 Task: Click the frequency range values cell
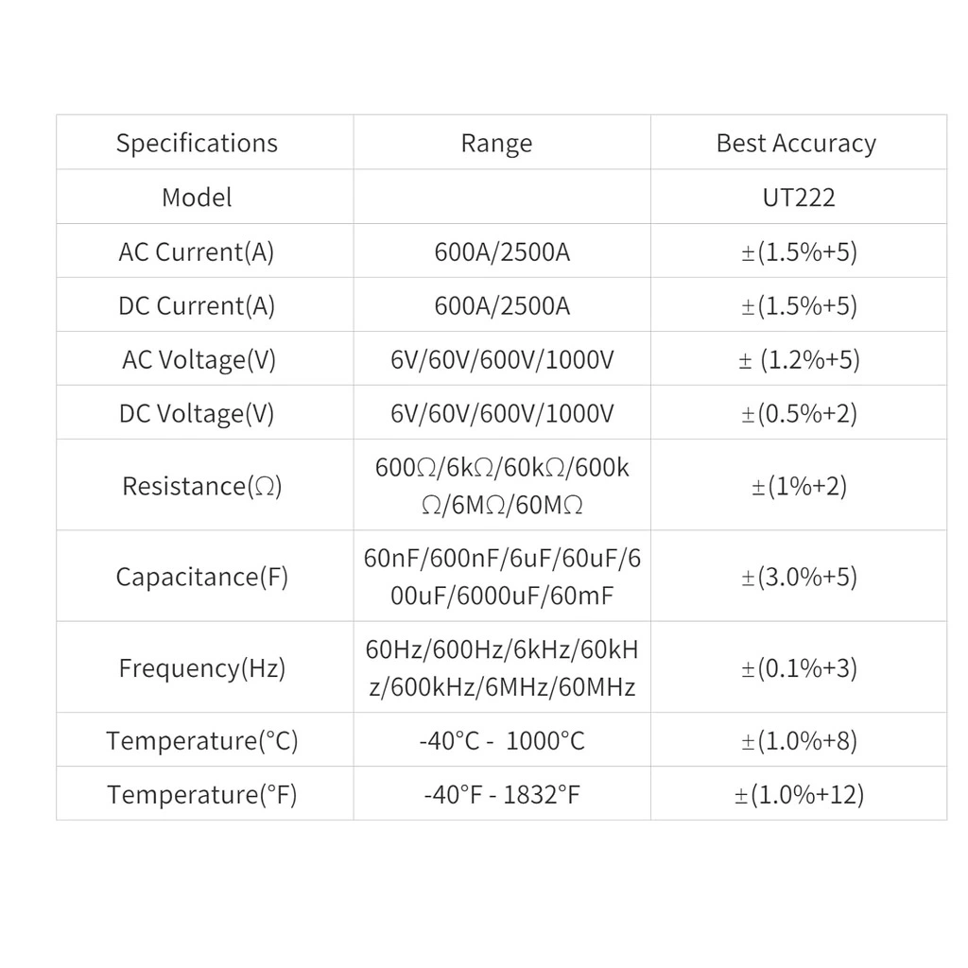coord(502,668)
